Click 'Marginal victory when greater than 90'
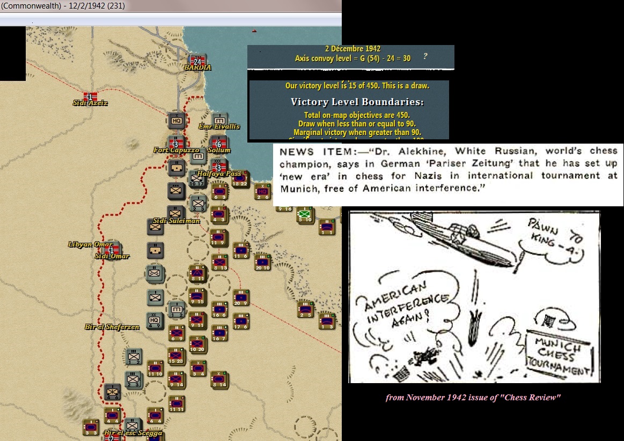 (x=357, y=132)
